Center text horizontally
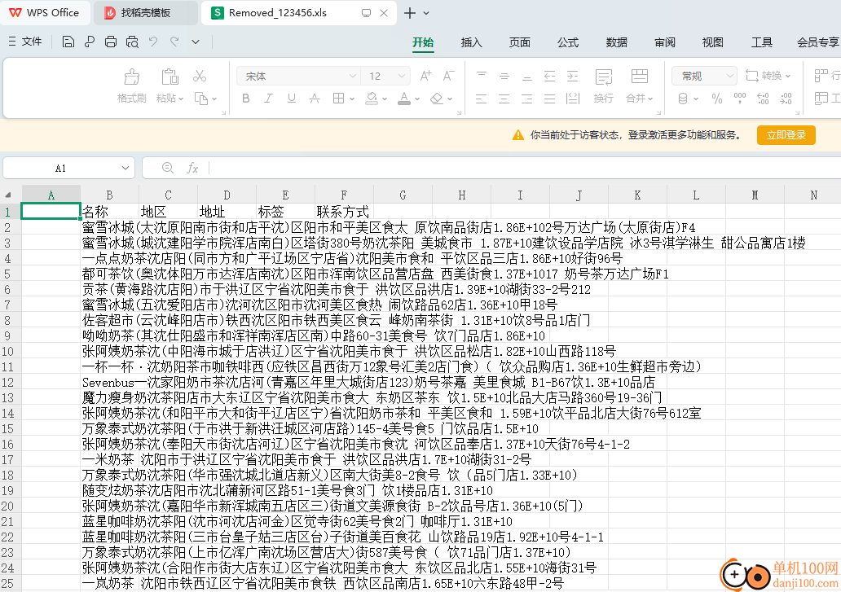841x592 pixels. point(504,99)
